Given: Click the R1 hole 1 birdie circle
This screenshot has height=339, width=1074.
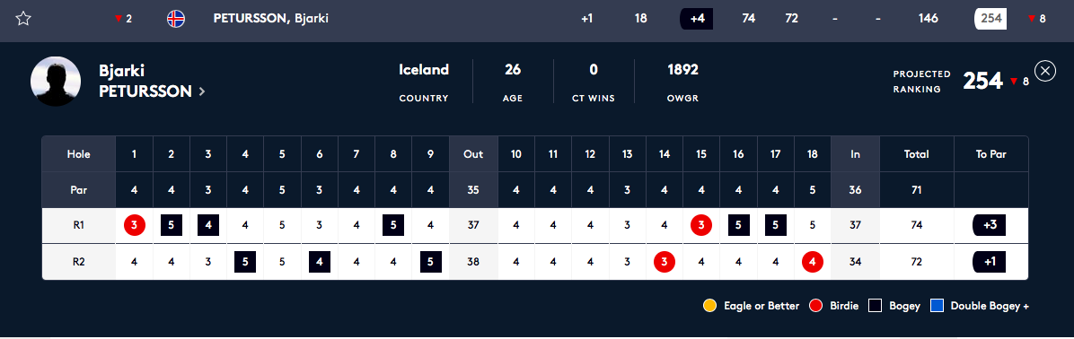Looking at the screenshot, I should tap(135, 225).
